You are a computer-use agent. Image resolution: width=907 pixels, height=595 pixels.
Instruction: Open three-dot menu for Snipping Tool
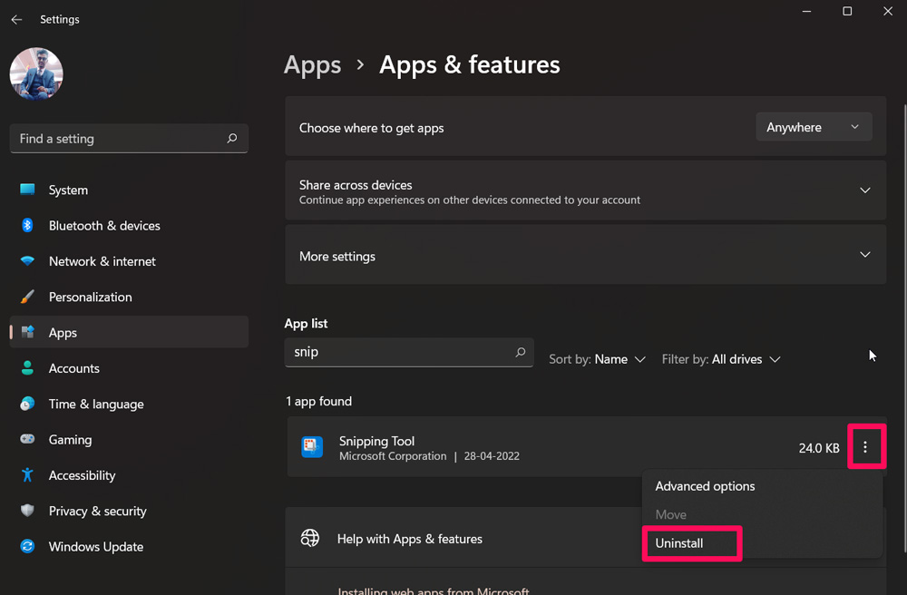coord(865,447)
